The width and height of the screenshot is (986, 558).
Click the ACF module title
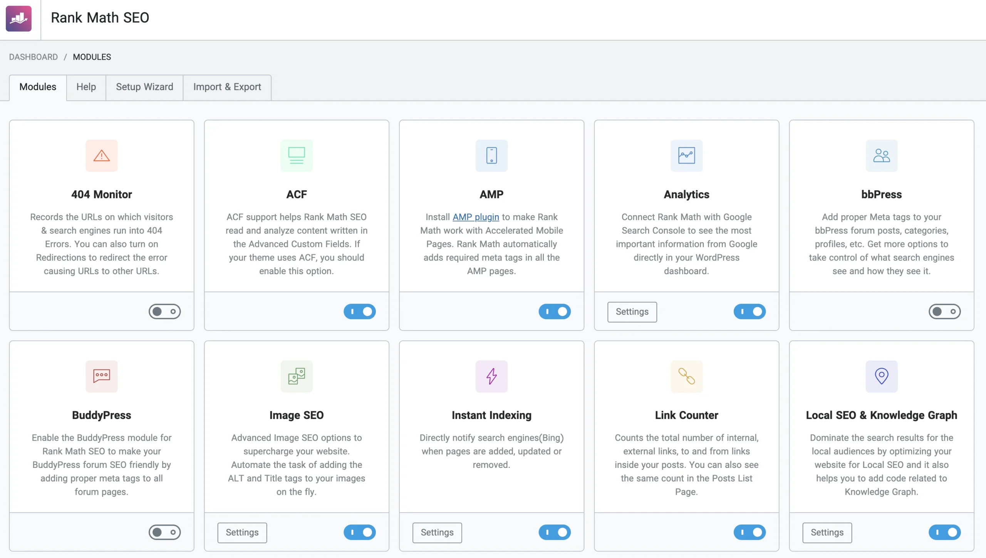[297, 194]
